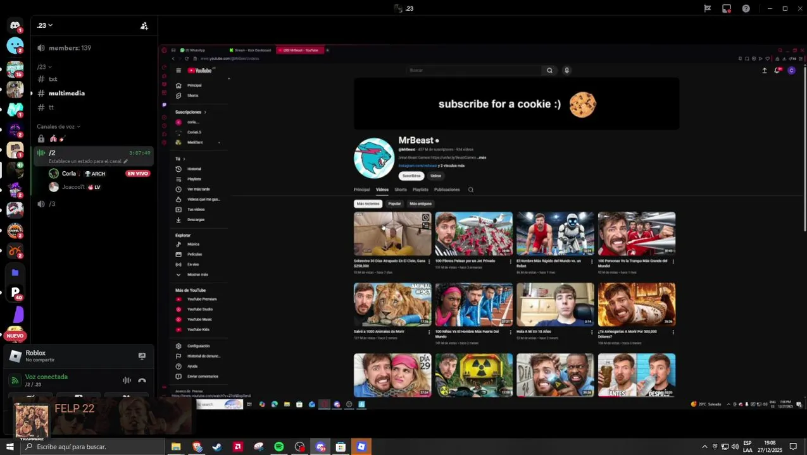807x455 pixels.
Task: Click the Voz conectada connection status
Action: tap(46, 377)
